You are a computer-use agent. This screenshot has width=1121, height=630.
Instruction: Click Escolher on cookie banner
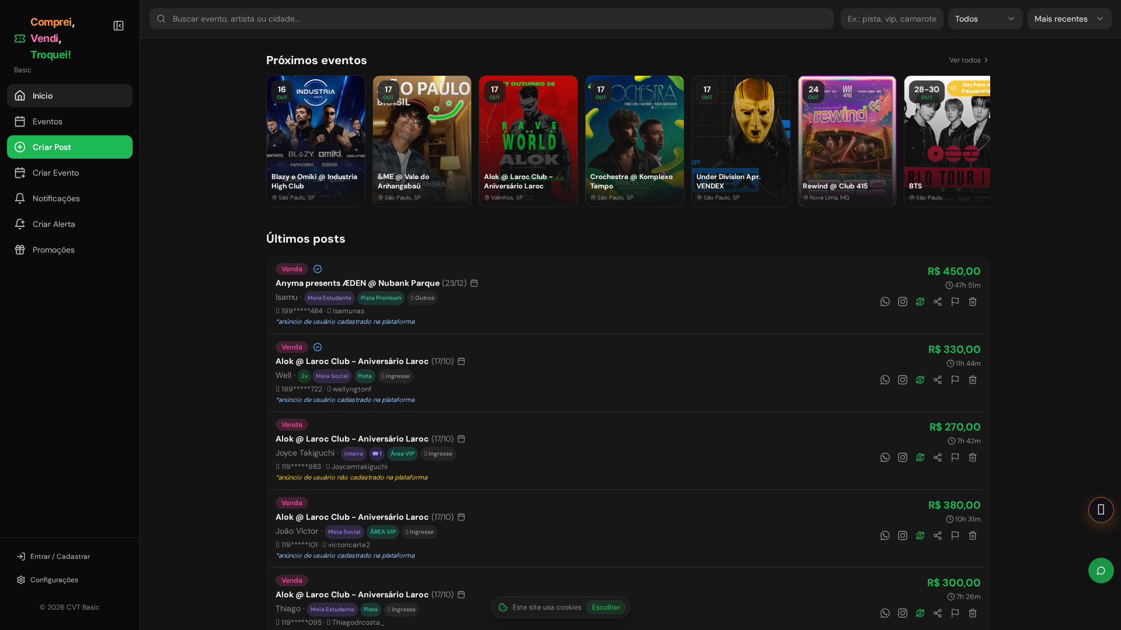point(606,607)
